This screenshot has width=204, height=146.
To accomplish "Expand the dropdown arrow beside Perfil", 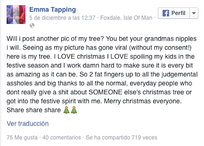I will click(x=194, y=13).
